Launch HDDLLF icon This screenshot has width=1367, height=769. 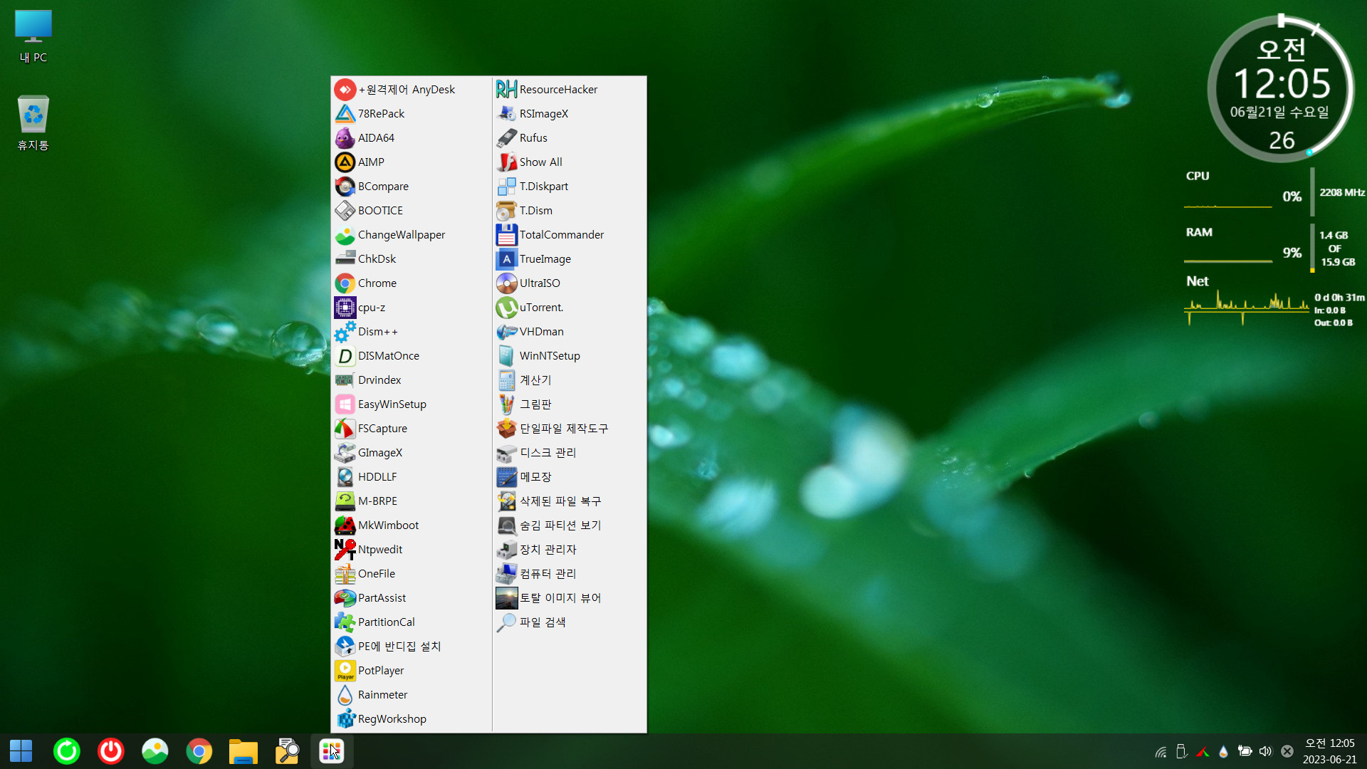click(345, 477)
